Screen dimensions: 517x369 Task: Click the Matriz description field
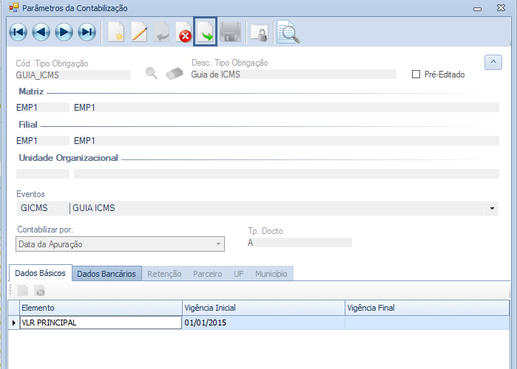pyautogui.click(x=286, y=108)
